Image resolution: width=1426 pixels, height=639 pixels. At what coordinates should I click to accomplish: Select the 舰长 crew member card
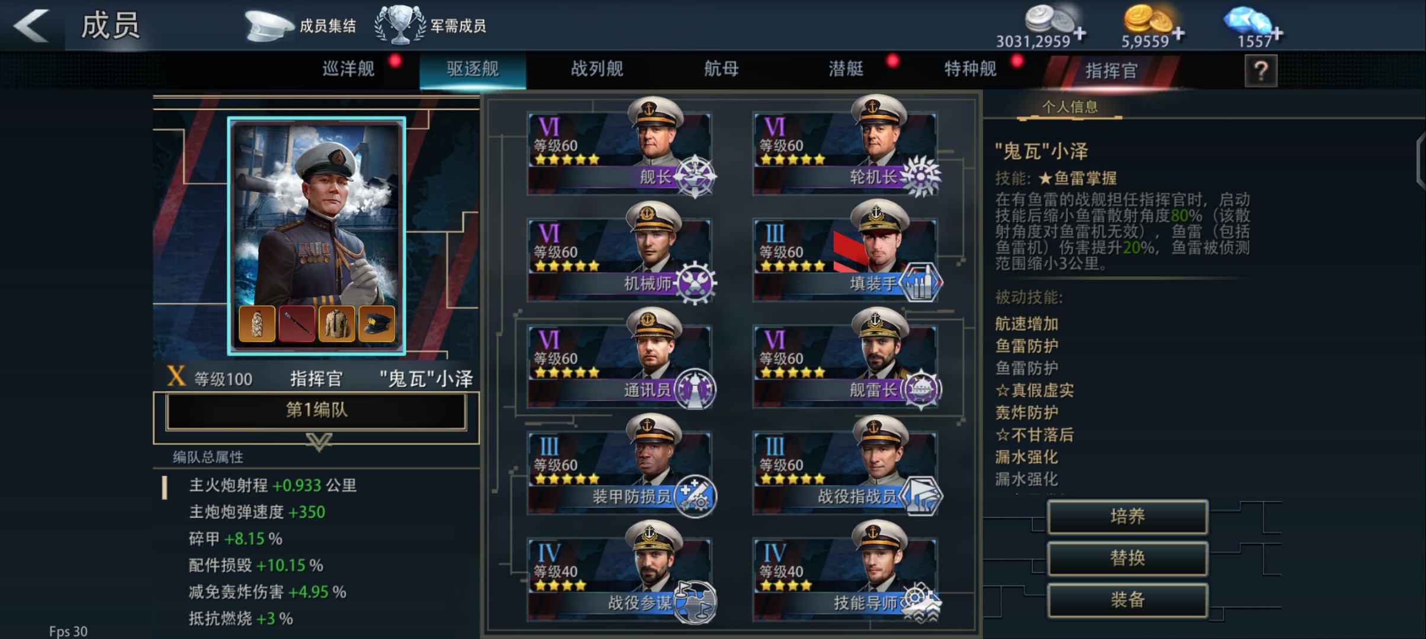coord(620,148)
